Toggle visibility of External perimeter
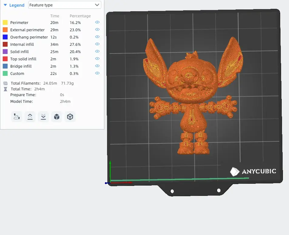289x235 pixels. (x=97, y=30)
